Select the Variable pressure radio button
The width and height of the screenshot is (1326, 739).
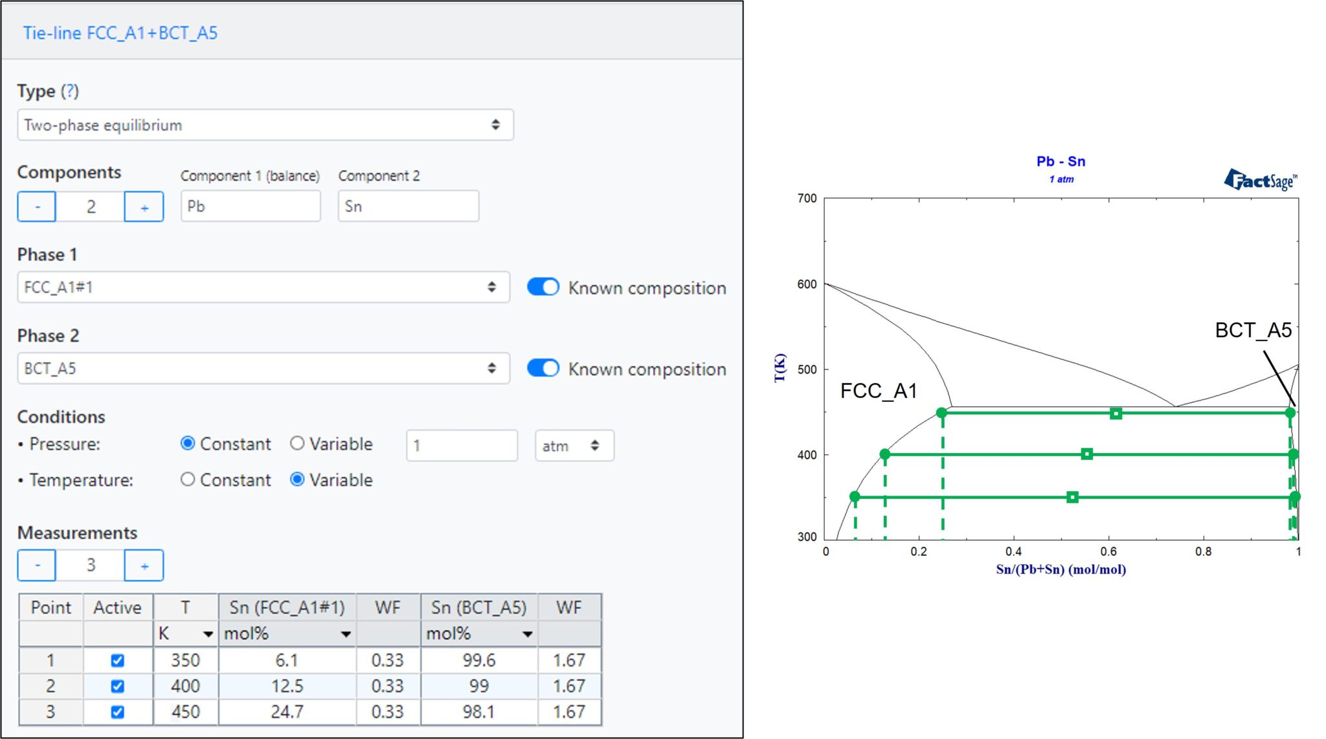297,443
